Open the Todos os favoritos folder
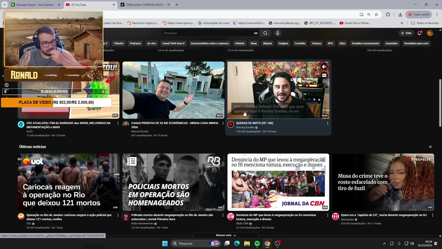442x249 pixels. (x=425, y=23)
